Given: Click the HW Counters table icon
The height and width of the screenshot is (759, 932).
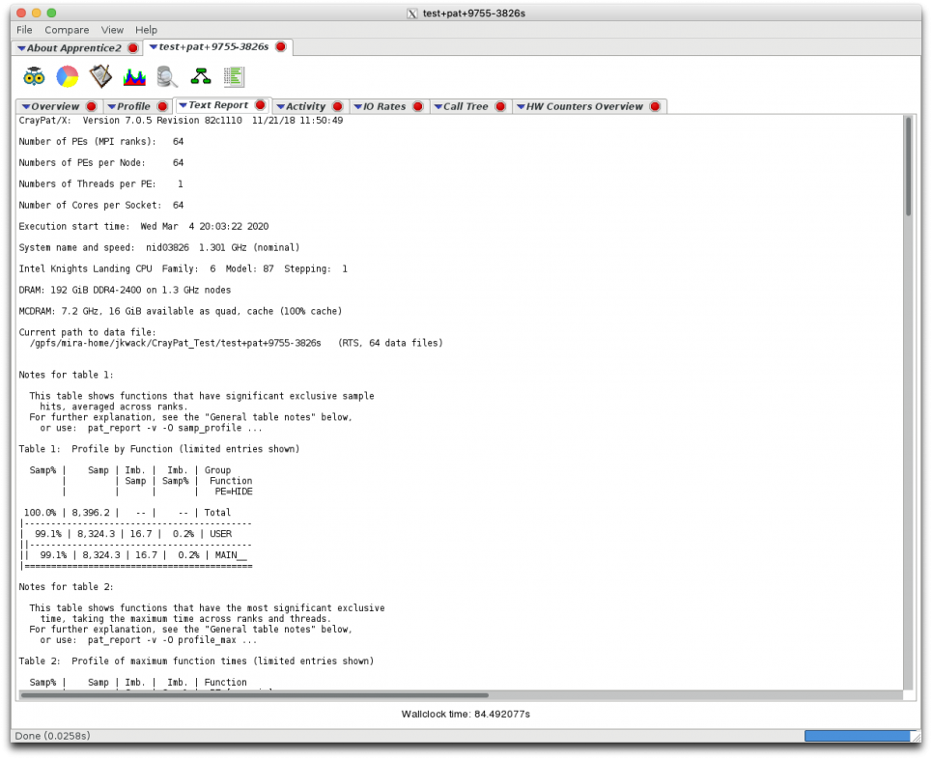Looking at the screenshot, I should coord(234,76).
